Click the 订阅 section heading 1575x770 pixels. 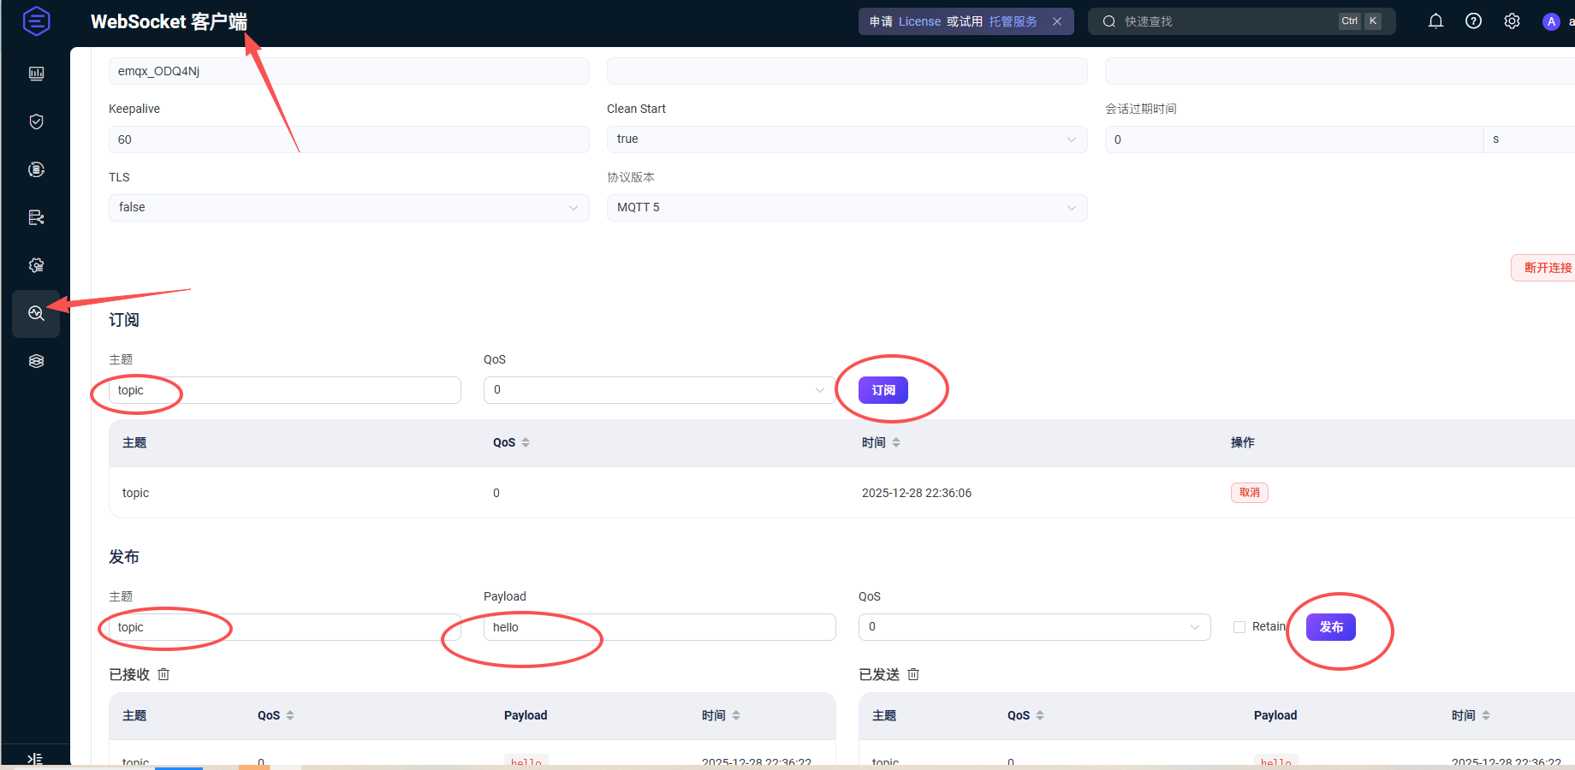tap(124, 320)
